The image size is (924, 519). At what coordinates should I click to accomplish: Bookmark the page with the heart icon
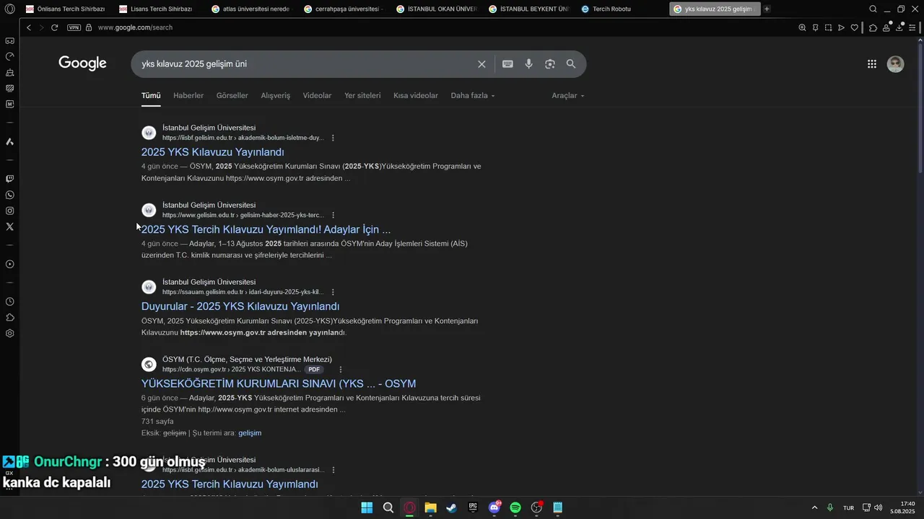pos(854,27)
